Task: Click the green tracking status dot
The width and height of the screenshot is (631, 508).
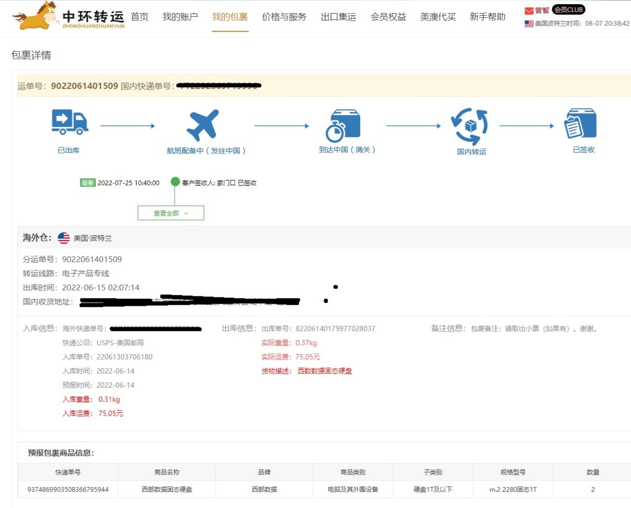Action: click(175, 182)
